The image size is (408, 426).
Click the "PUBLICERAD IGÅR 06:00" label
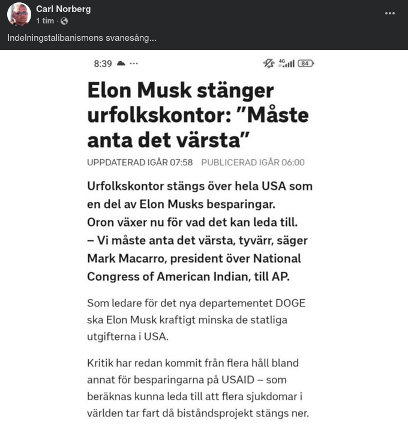(x=253, y=162)
